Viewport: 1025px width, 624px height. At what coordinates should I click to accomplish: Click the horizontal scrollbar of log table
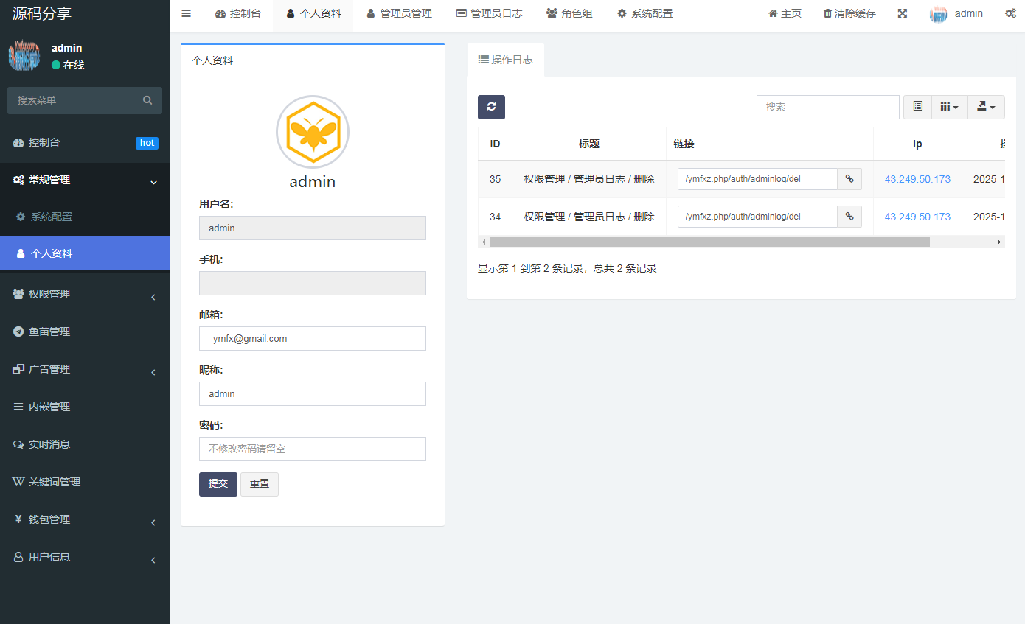pyautogui.click(x=709, y=242)
